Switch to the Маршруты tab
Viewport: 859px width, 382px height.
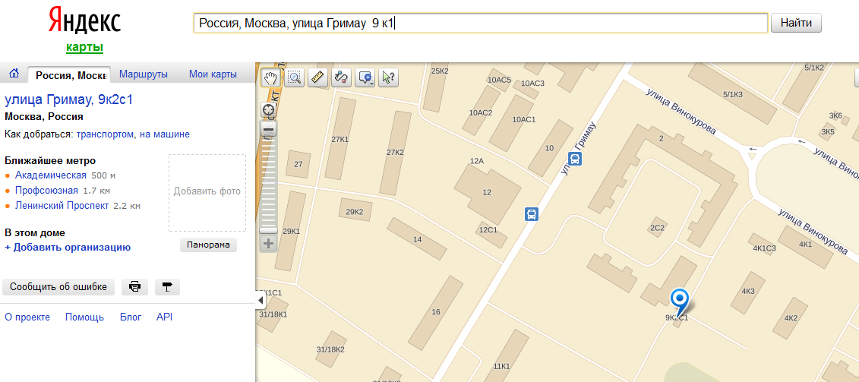(144, 74)
